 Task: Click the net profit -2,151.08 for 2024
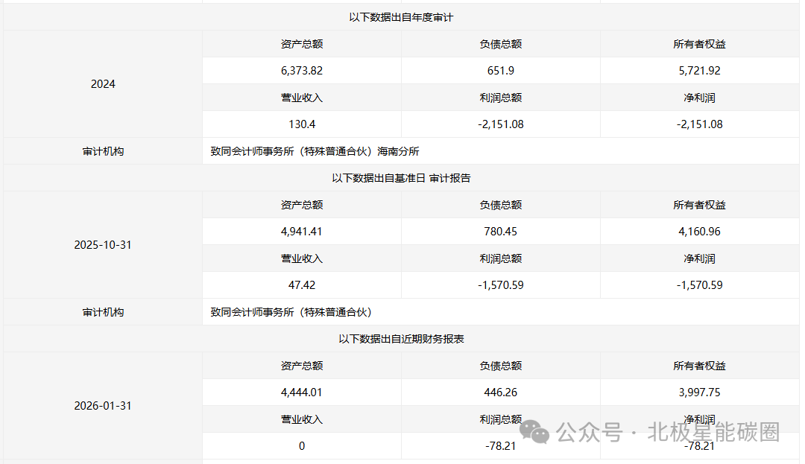tap(701, 124)
